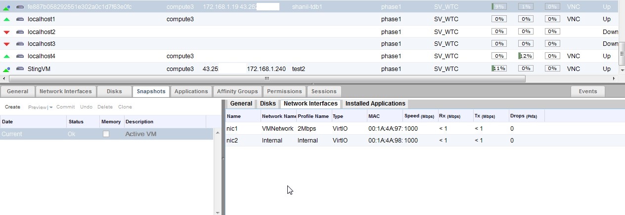Click the 12% usage bar for localhost4
625x215 pixels.
(x=526, y=56)
